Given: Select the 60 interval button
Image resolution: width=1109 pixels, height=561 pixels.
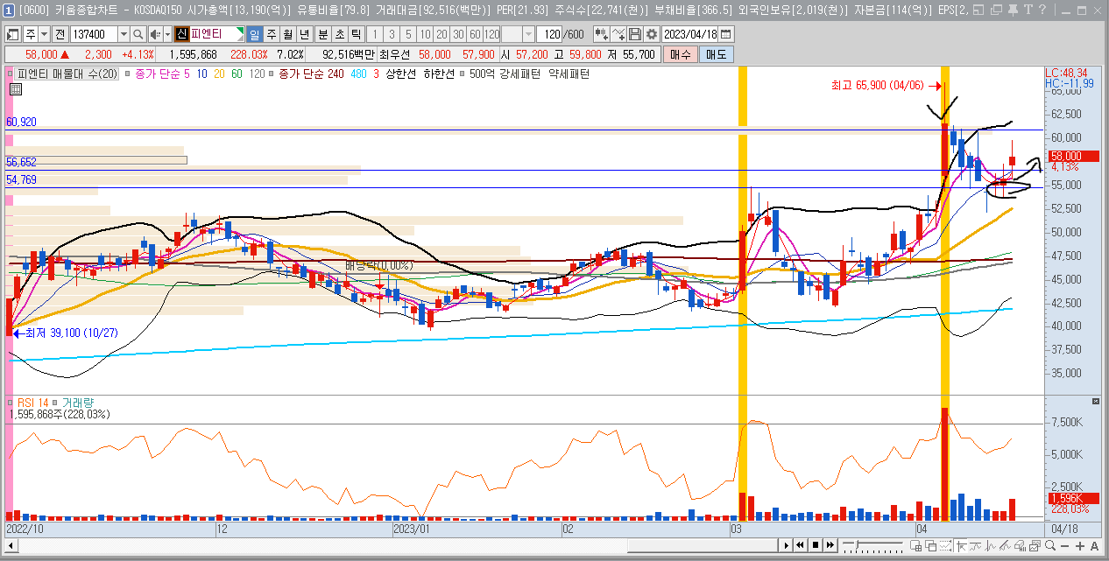Looking at the screenshot, I should (x=474, y=34).
